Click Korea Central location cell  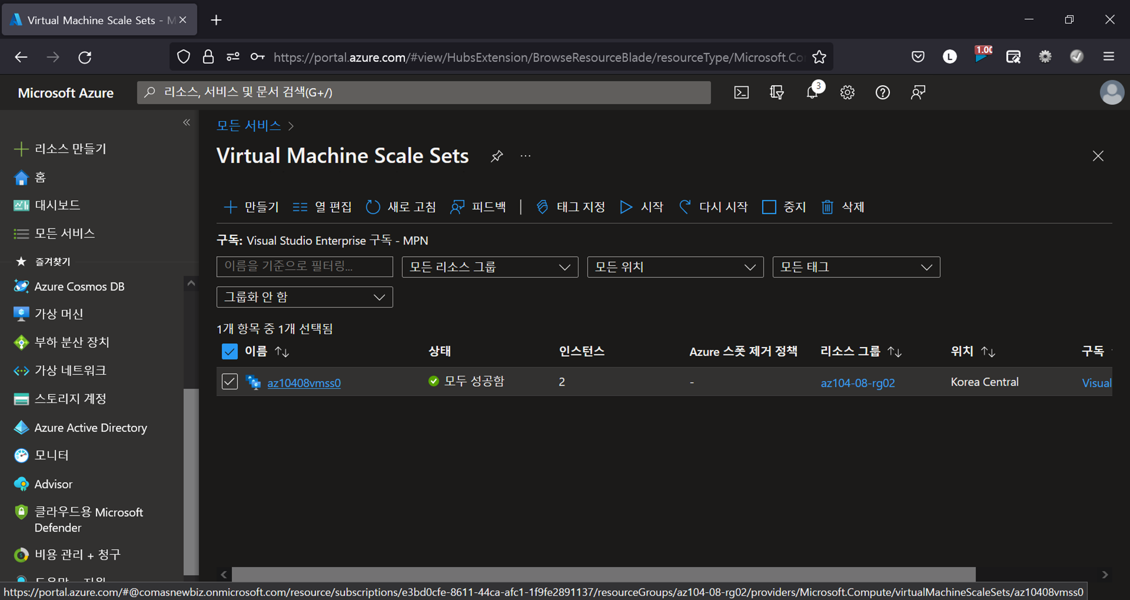point(985,382)
